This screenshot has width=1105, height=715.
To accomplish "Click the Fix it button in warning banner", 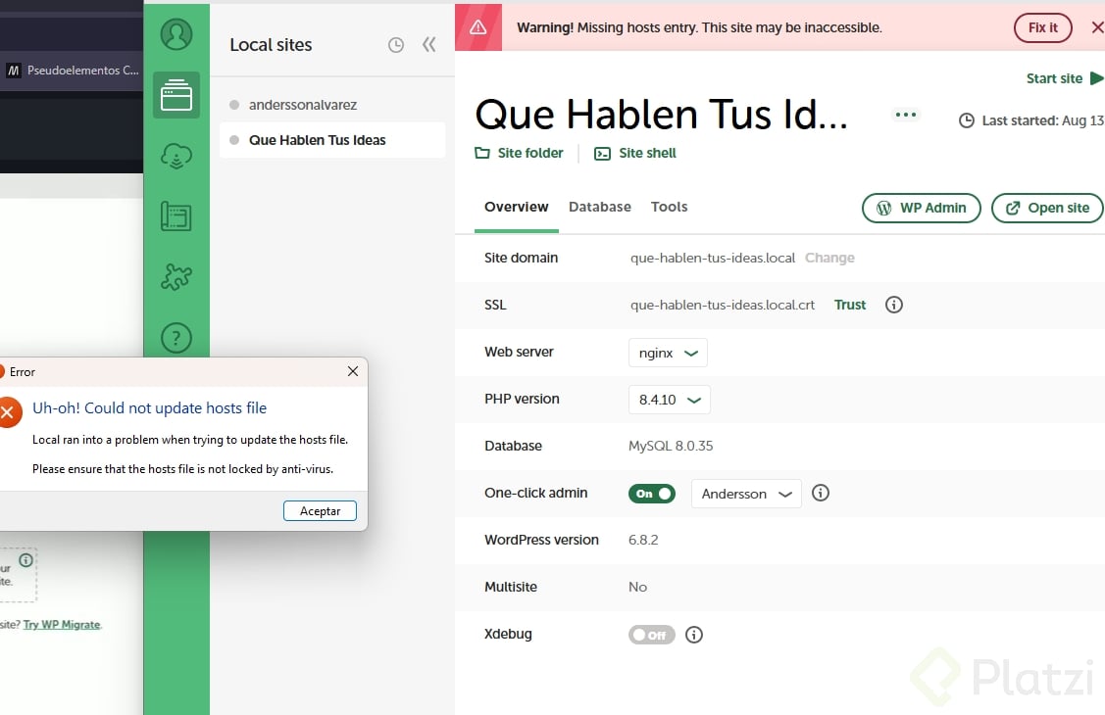I will click(1042, 27).
